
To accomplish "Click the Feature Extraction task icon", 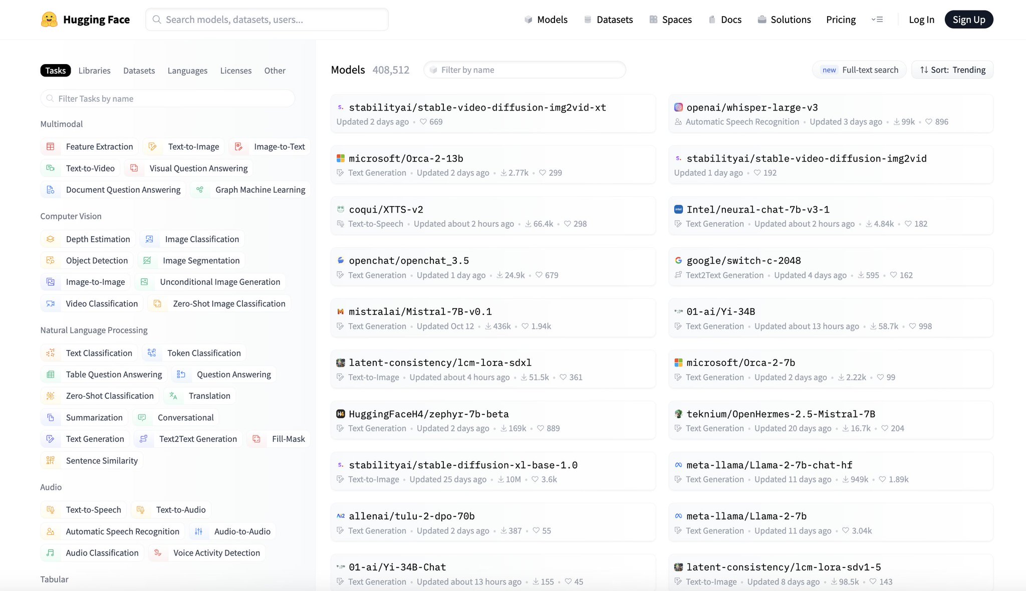I will (x=51, y=147).
